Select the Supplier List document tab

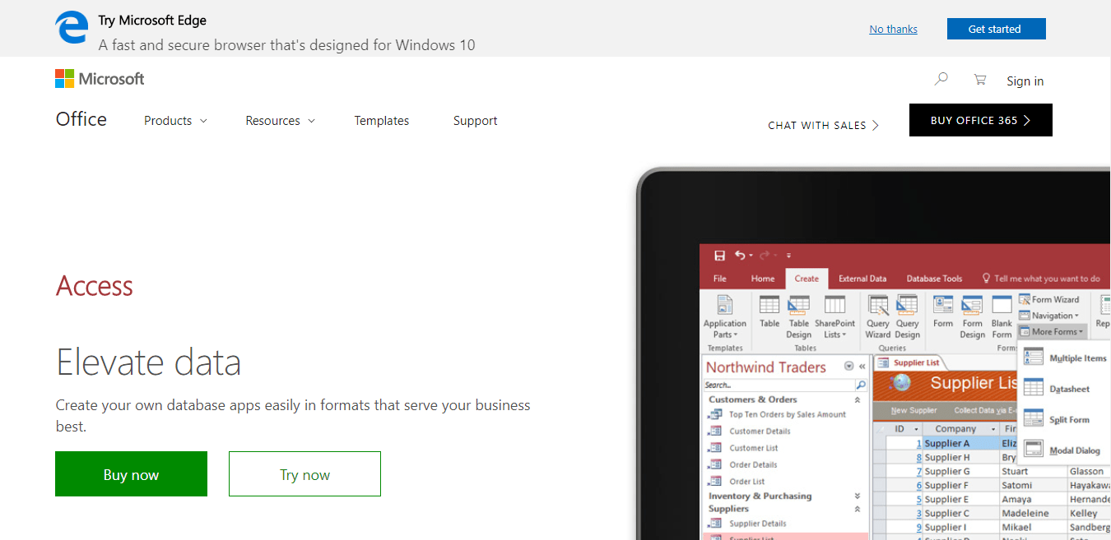click(909, 362)
